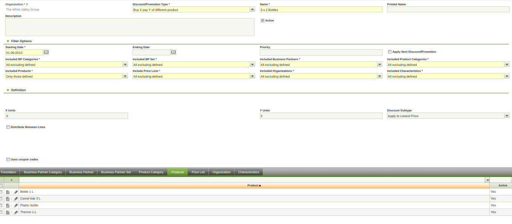Focus the Printed Name field
Image resolution: width=512 pixels, height=224 pixels.
(448, 9)
